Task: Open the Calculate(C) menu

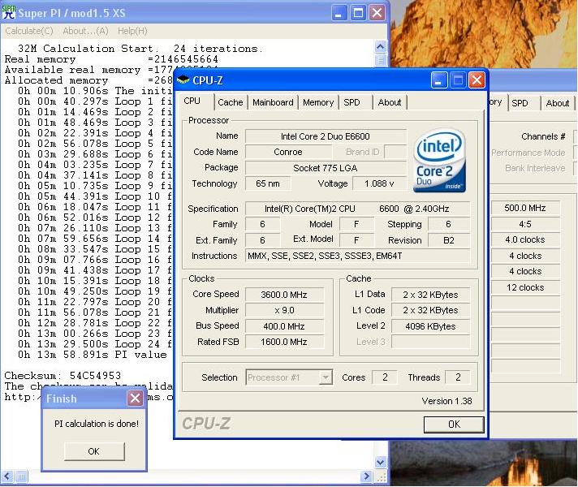Action: pyautogui.click(x=29, y=31)
